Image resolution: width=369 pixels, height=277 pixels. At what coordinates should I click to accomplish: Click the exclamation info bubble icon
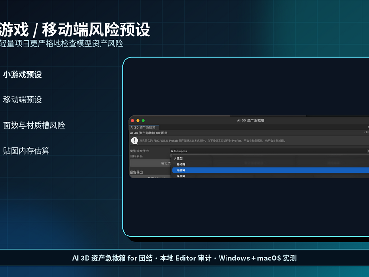click(x=134, y=141)
